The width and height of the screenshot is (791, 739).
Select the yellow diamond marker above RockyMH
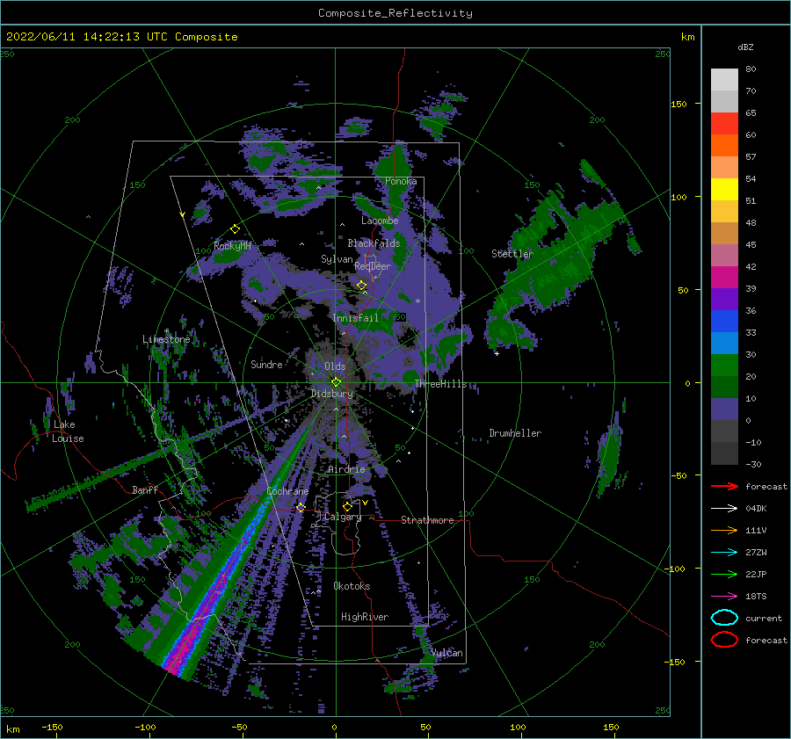[x=235, y=229]
